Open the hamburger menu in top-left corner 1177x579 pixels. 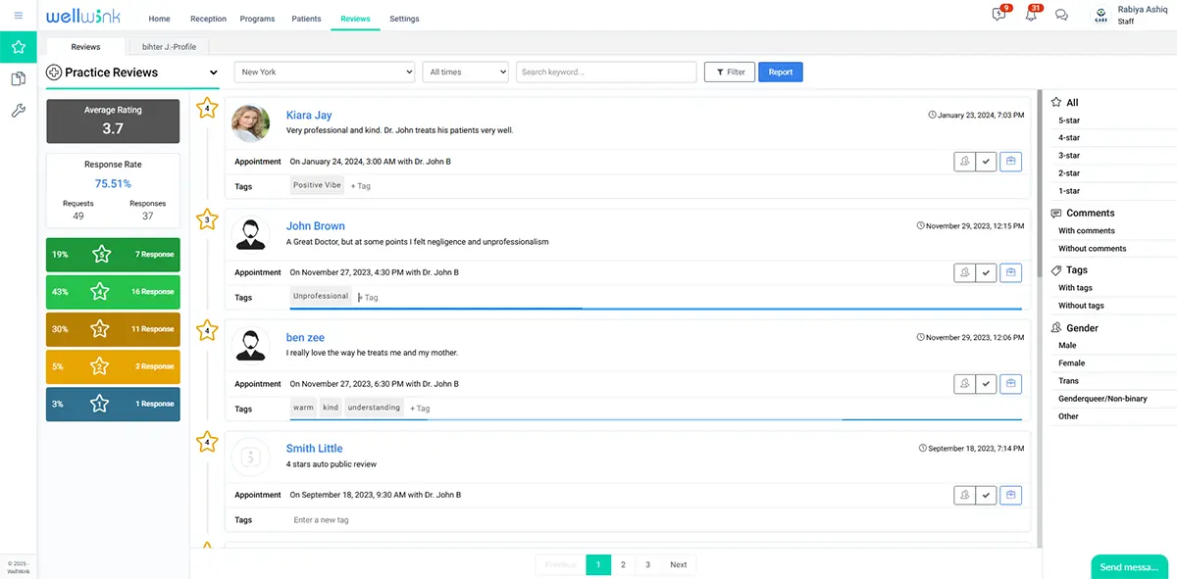coord(18,16)
